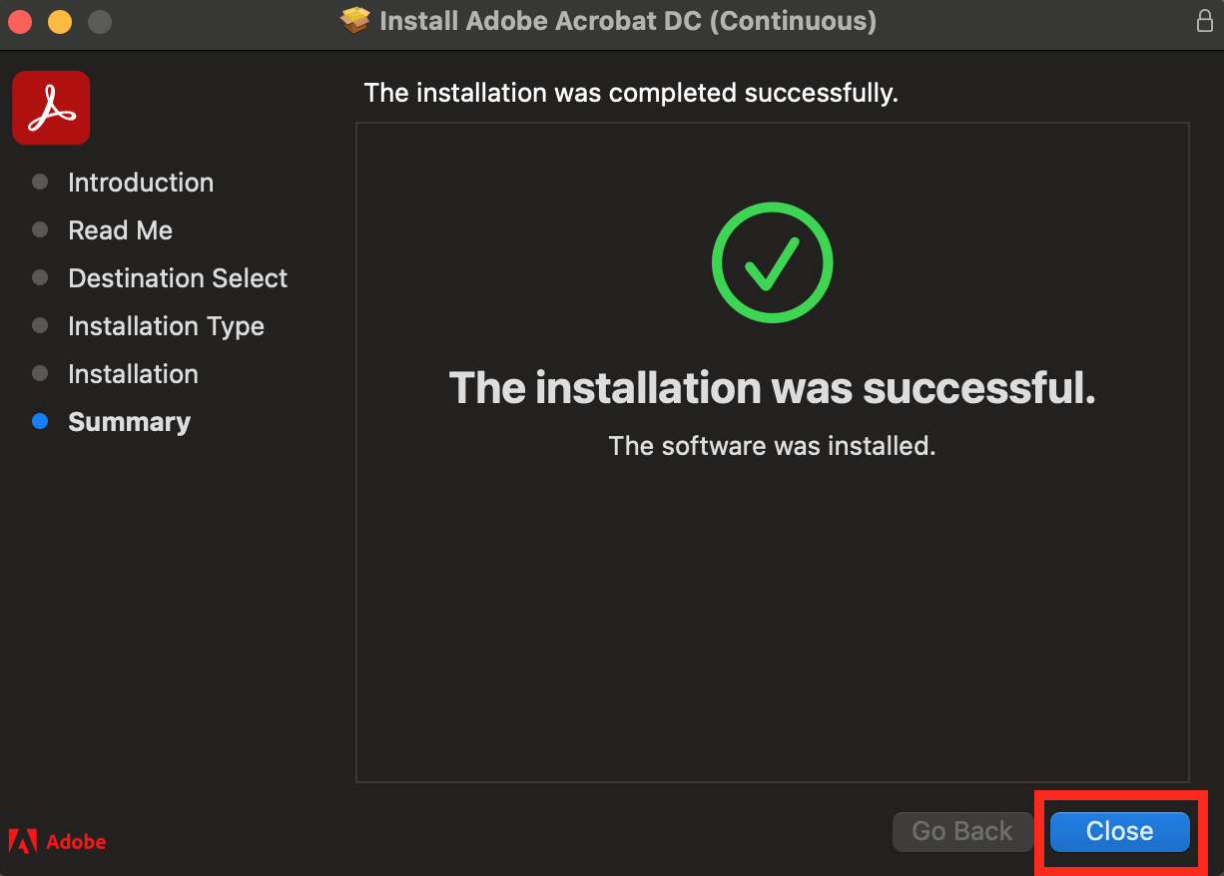The image size is (1224, 876).
Task: Click the 'The installation was successful.' heading
Action: [x=773, y=387]
